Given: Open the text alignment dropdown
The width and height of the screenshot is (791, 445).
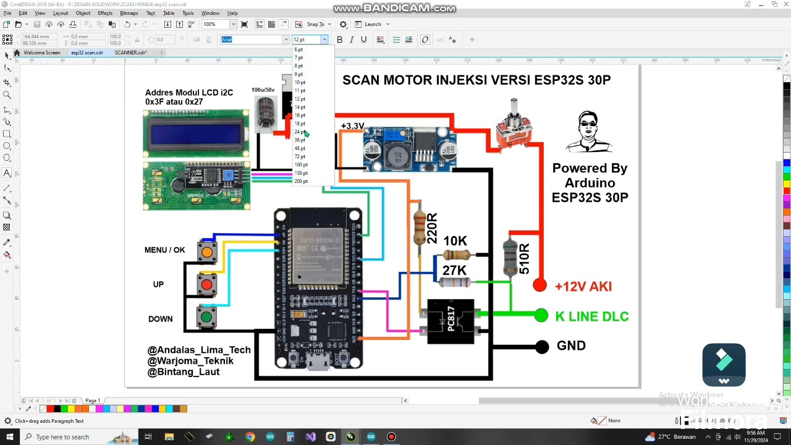Looking at the screenshot, I should pyautogui.click(x=380, y=40).
